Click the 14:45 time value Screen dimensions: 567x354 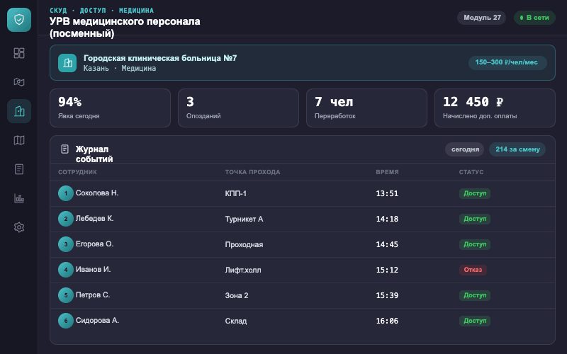pyautogui.click(x=387, y=244)
